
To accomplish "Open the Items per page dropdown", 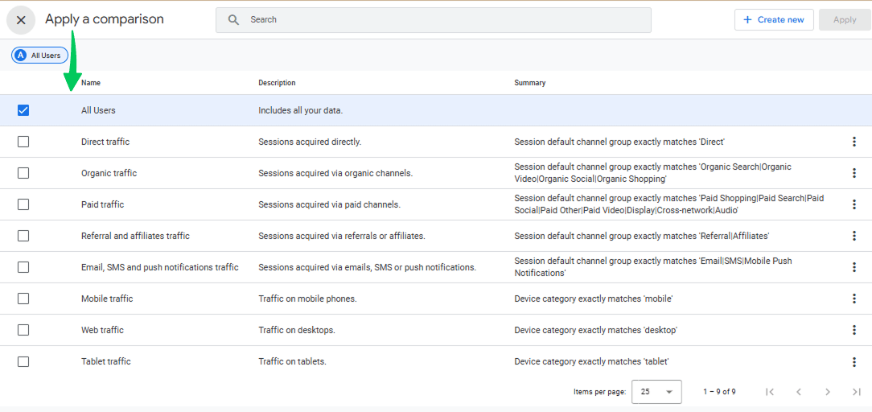I will coord(656,392).
